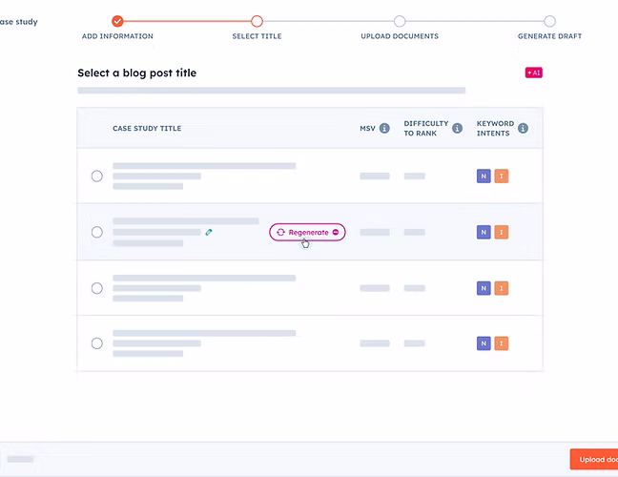
Task: Click the Regenerate button
Action: [307, 232]
